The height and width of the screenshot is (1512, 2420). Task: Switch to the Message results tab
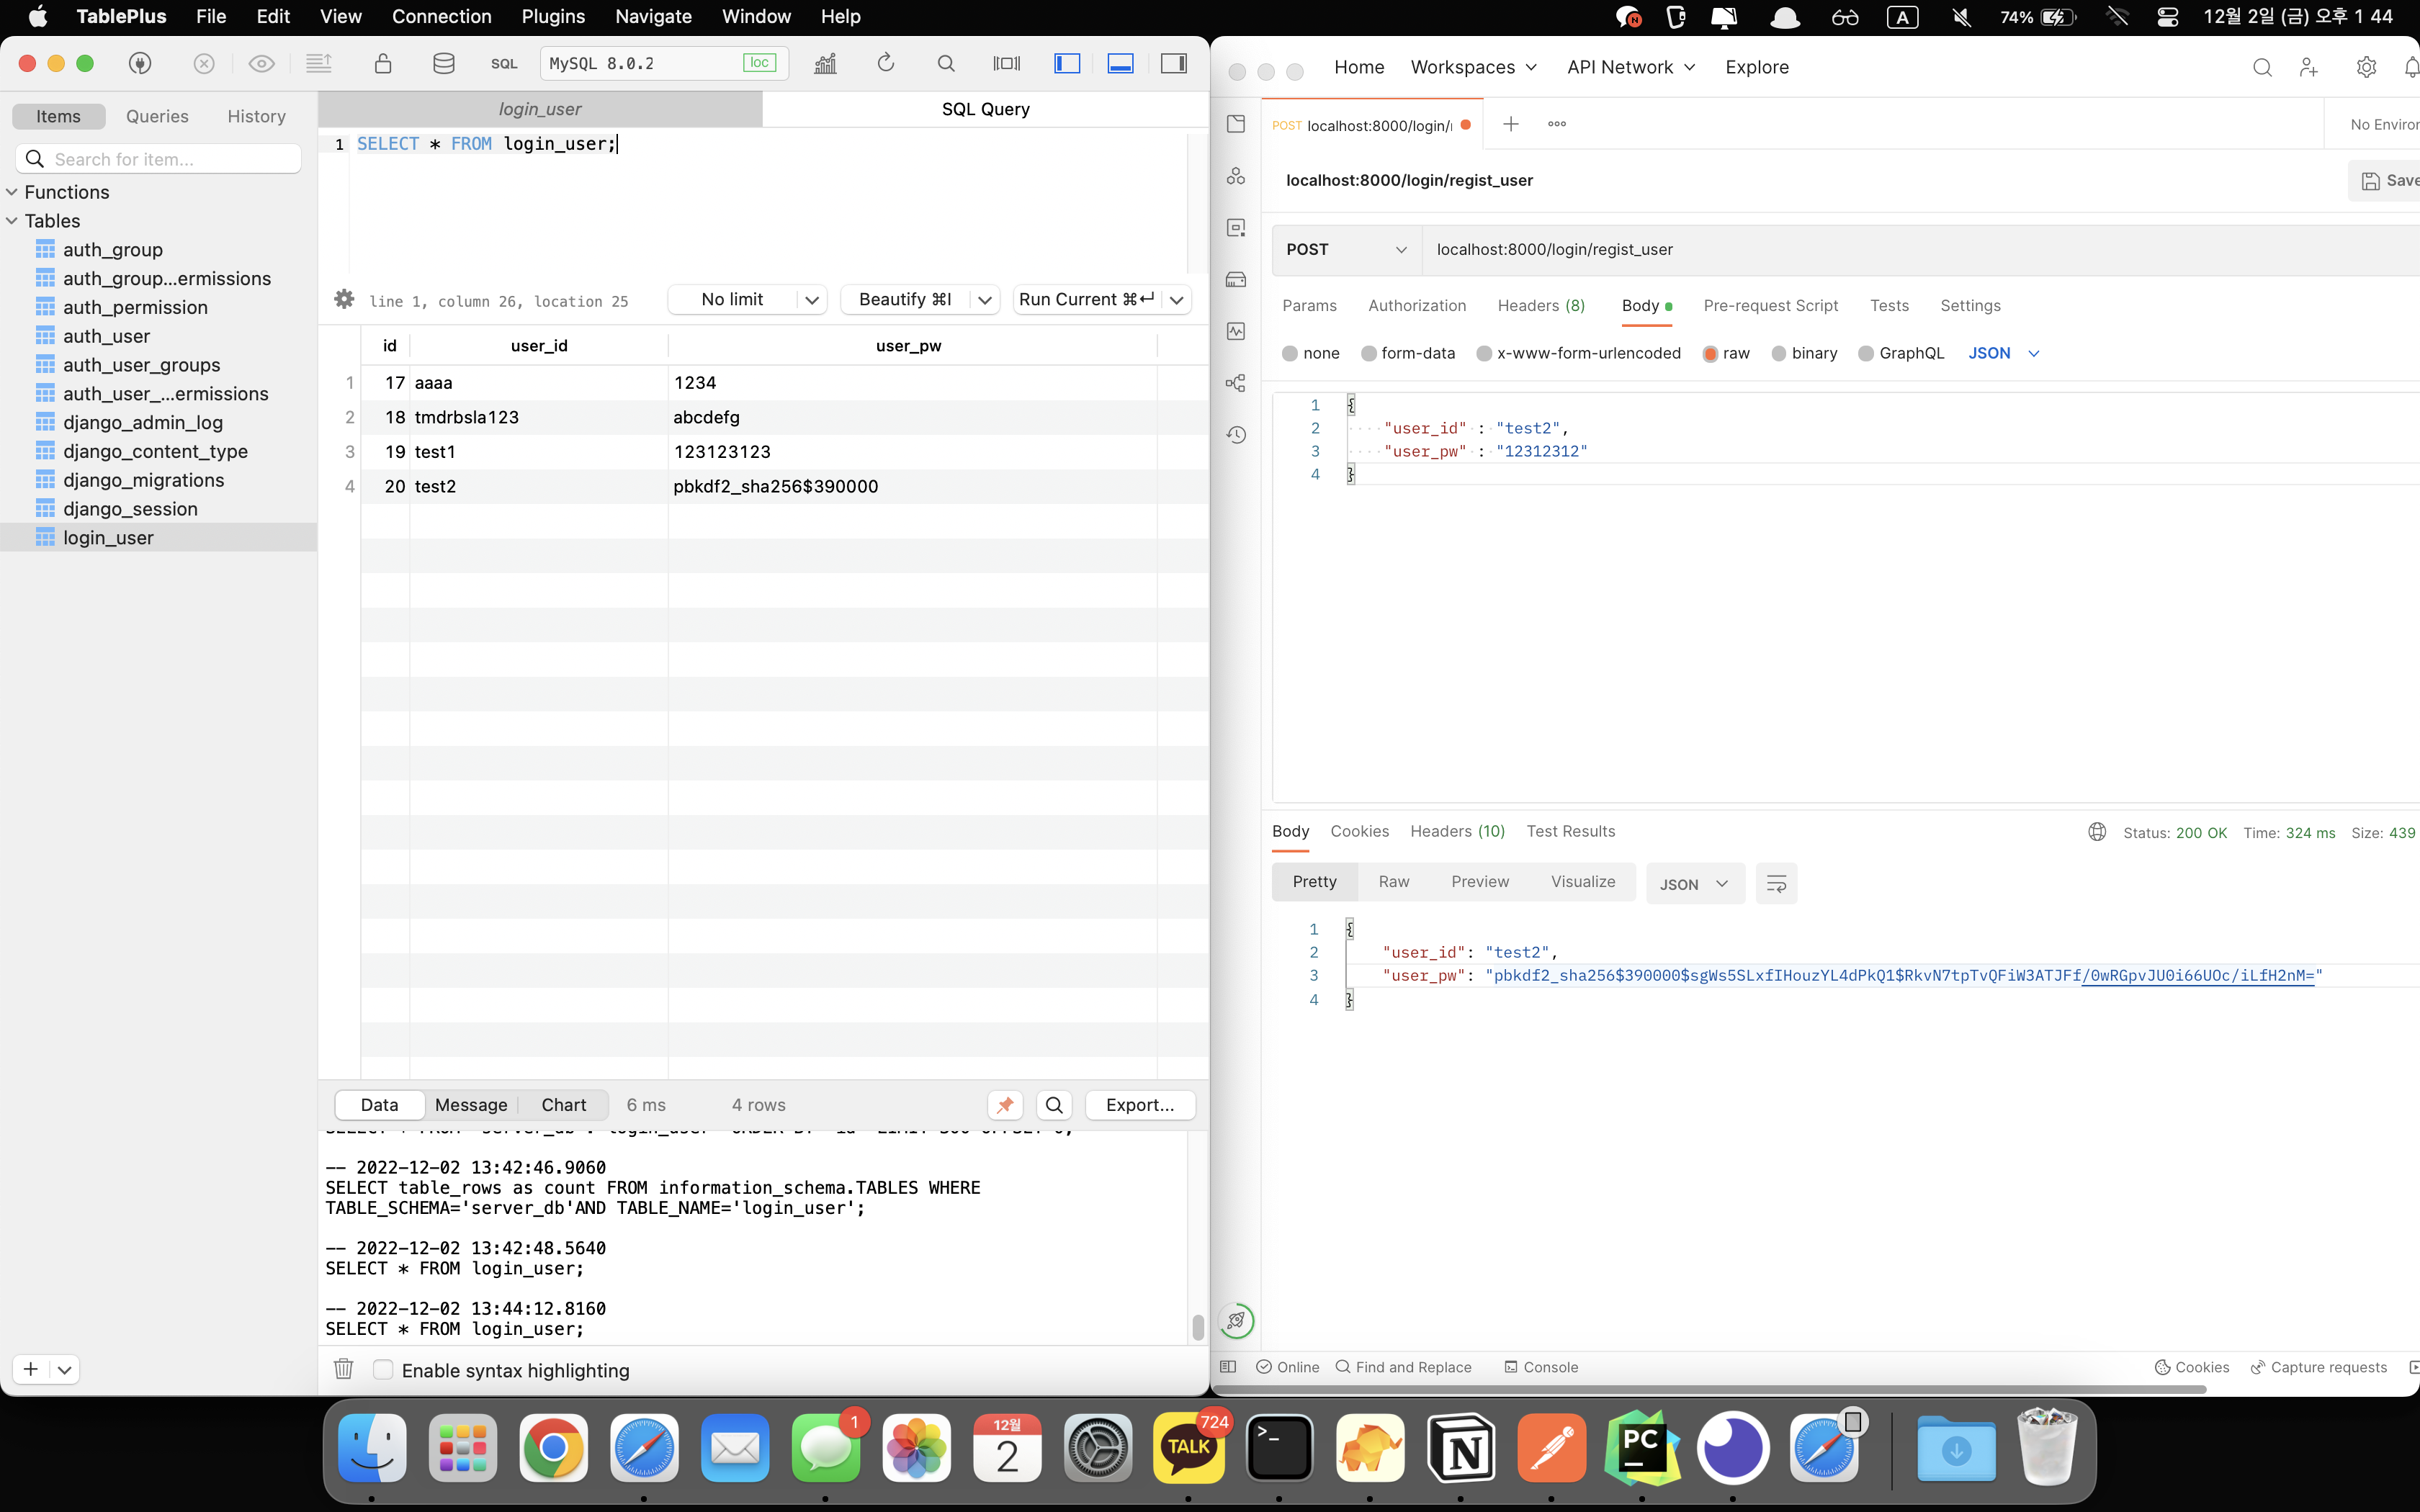coord(471,1105)
